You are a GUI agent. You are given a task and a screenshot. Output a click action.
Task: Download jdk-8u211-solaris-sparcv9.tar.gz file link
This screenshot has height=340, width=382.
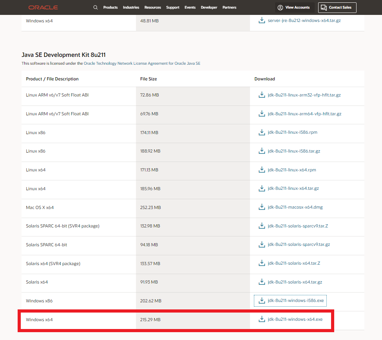coord(299,244)
